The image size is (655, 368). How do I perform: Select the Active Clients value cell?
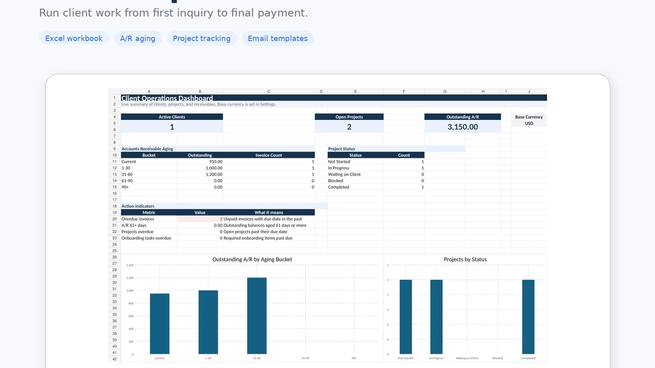172,126
